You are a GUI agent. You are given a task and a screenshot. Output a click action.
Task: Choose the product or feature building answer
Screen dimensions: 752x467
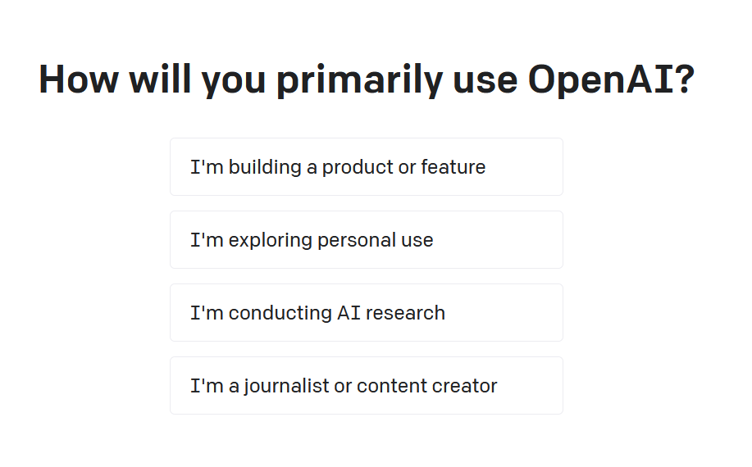pos(367,166)
